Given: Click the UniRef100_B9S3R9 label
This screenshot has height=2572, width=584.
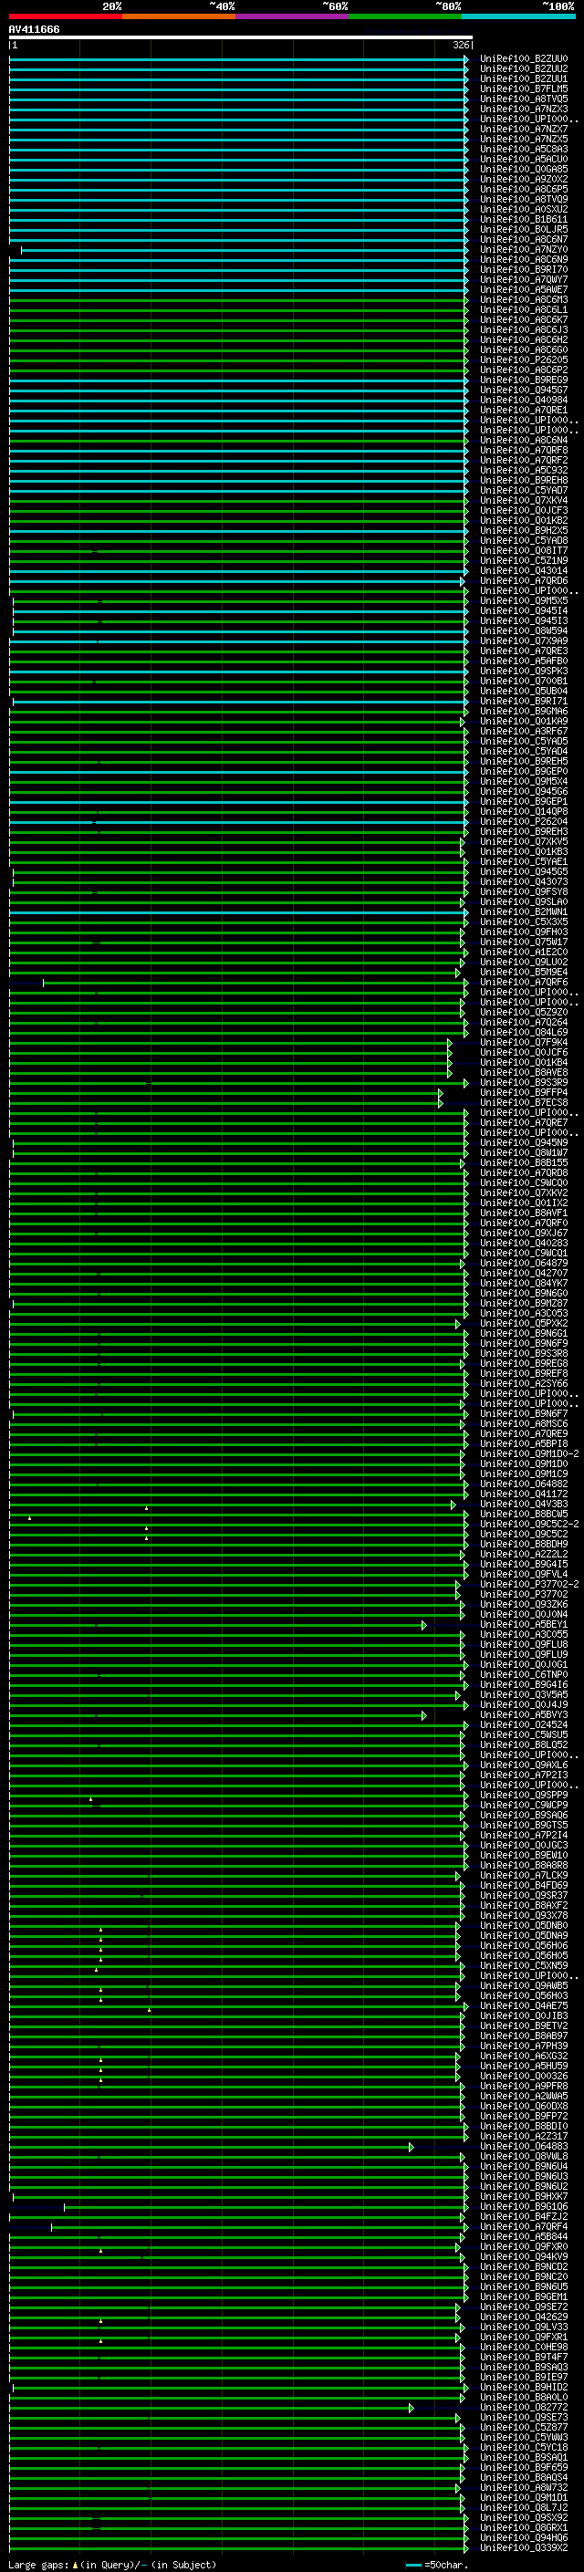Looking at the screenshot, I should [x=524, y=1082].
